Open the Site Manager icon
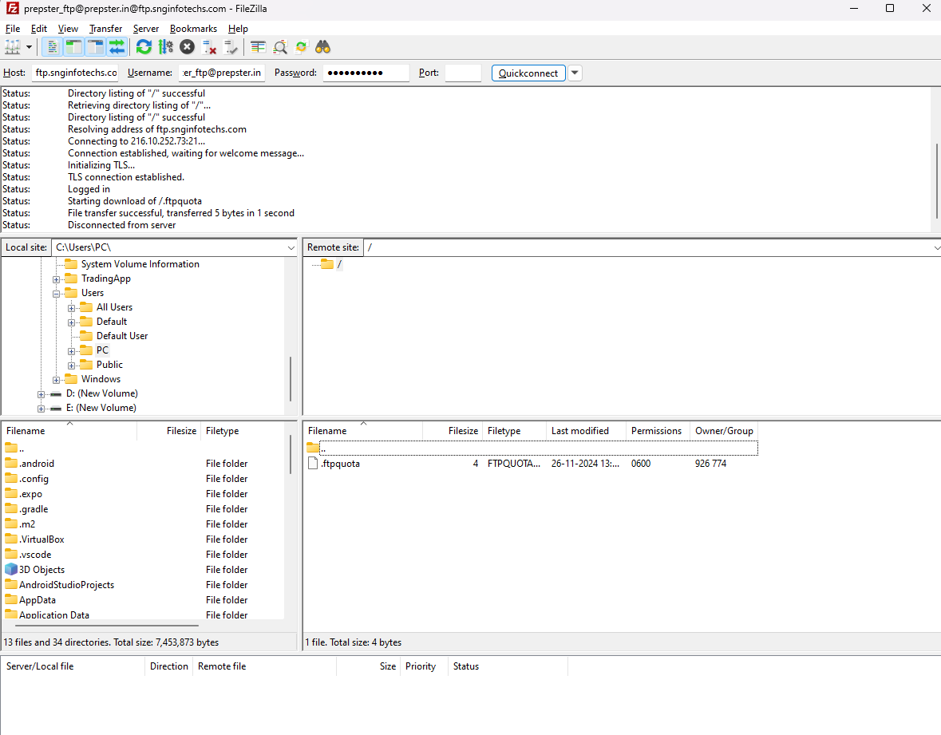The image size is (941, 735). (x=13, y=47)
